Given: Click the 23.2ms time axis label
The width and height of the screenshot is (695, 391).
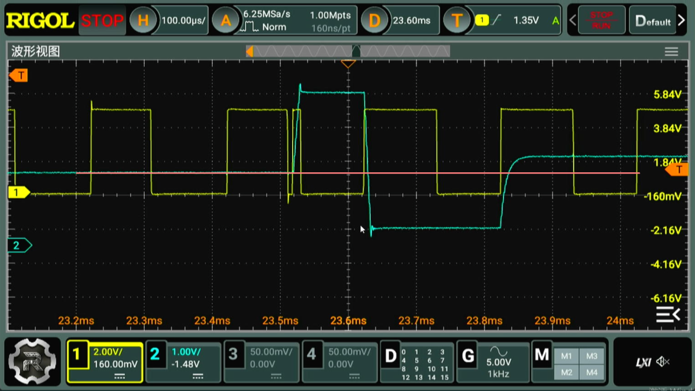Looking at the screenshot, I should point(76,321).
